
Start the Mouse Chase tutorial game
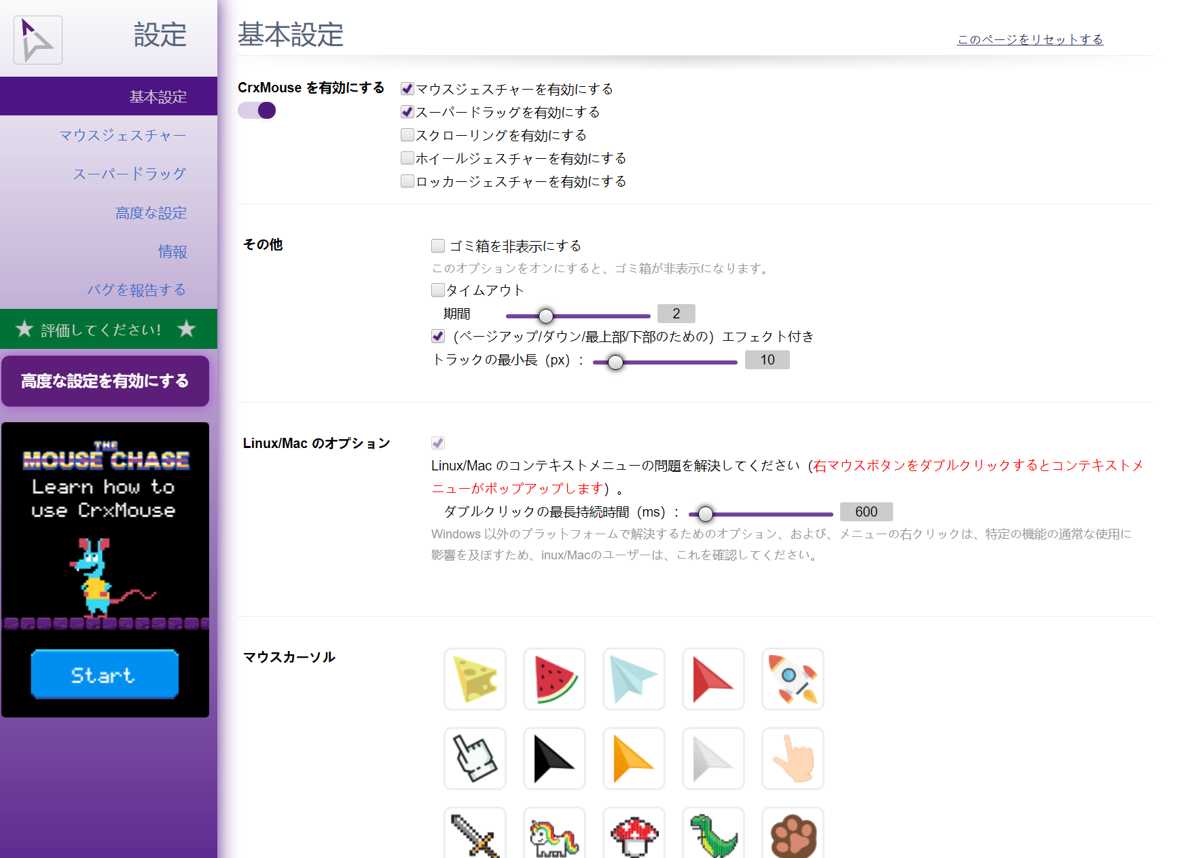tap(105, 675)
